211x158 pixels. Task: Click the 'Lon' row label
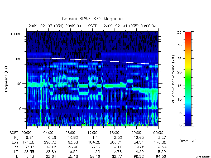click(15, 142)
